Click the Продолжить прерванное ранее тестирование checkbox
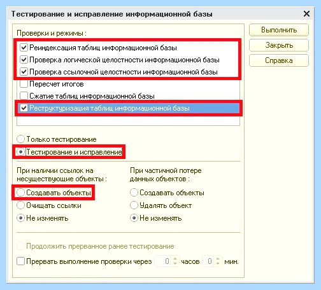Image resolution: width=321 pixels, height=290 pixels. point(21,246)
